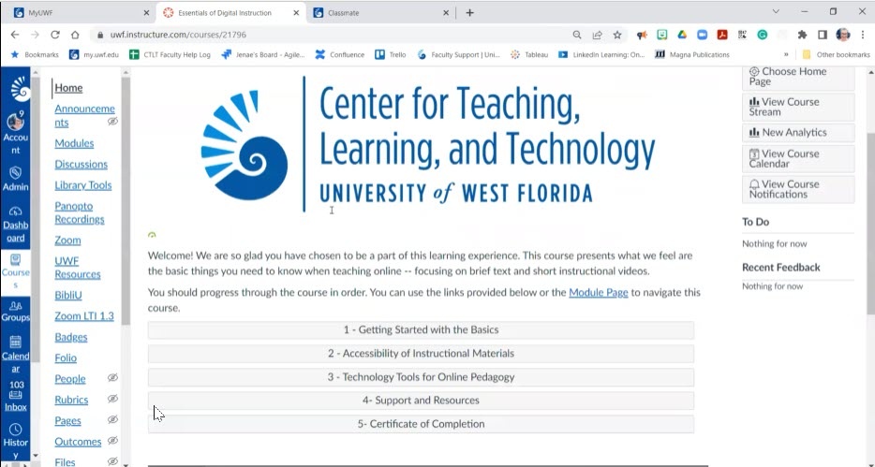Go back in the browser
Image resolution: width=875 pixels, height=467 pixels.
click(15, 35)
